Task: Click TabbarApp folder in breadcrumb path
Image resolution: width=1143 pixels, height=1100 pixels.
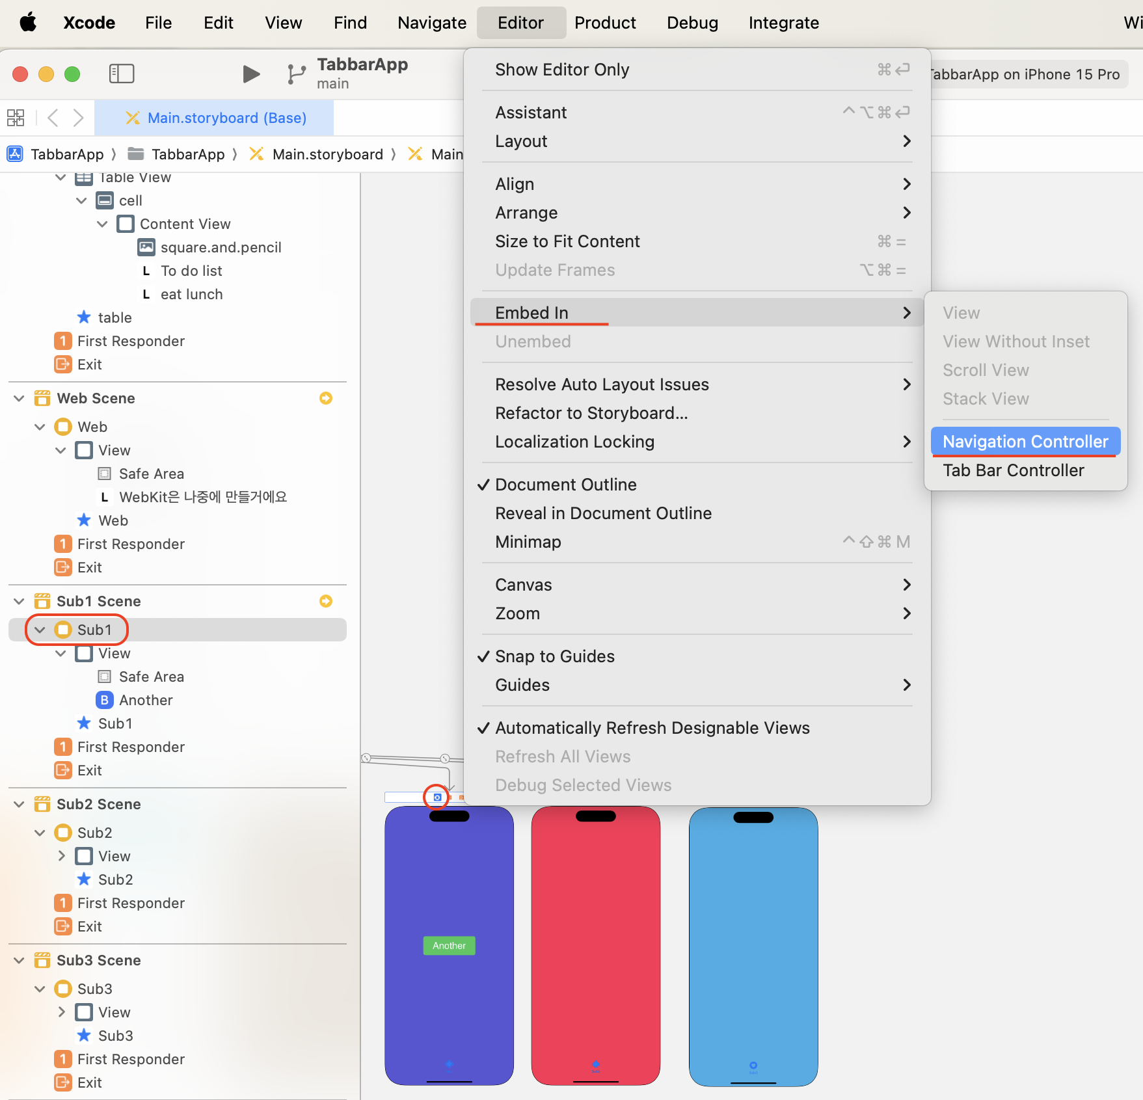Action: [176, 154]
